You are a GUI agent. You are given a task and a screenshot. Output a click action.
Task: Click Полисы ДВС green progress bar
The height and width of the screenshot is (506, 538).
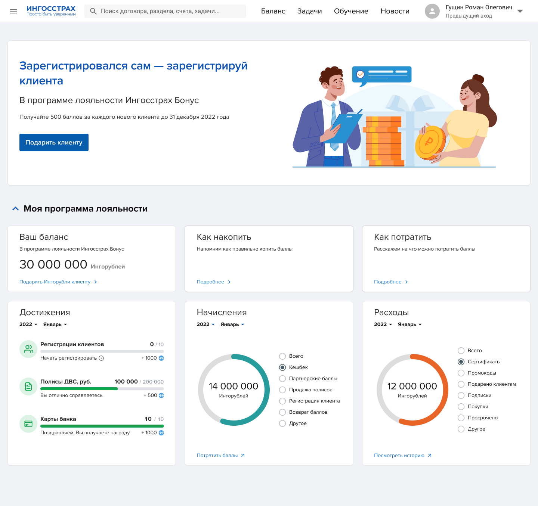click(x=79, y=389)
